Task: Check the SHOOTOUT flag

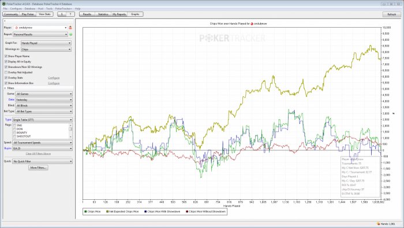Action: point(14,136)
